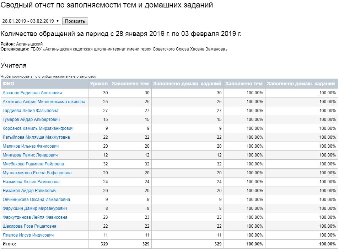Open Ахметова Алфия Миннемехаматтакиевна link
Viewport: 339px width, 249px height.
coord(44,102)
